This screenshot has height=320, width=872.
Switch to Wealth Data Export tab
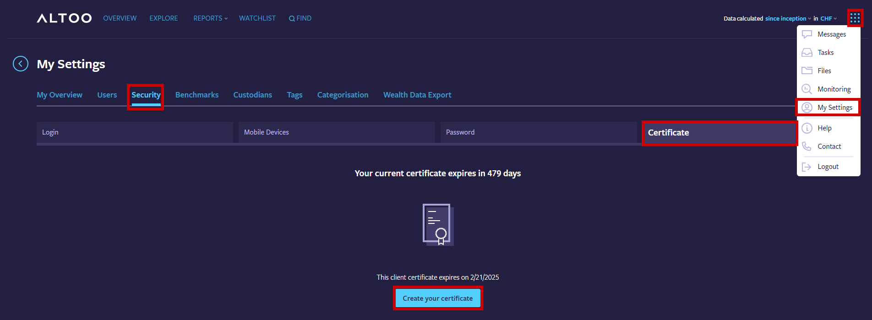point(417,95)
